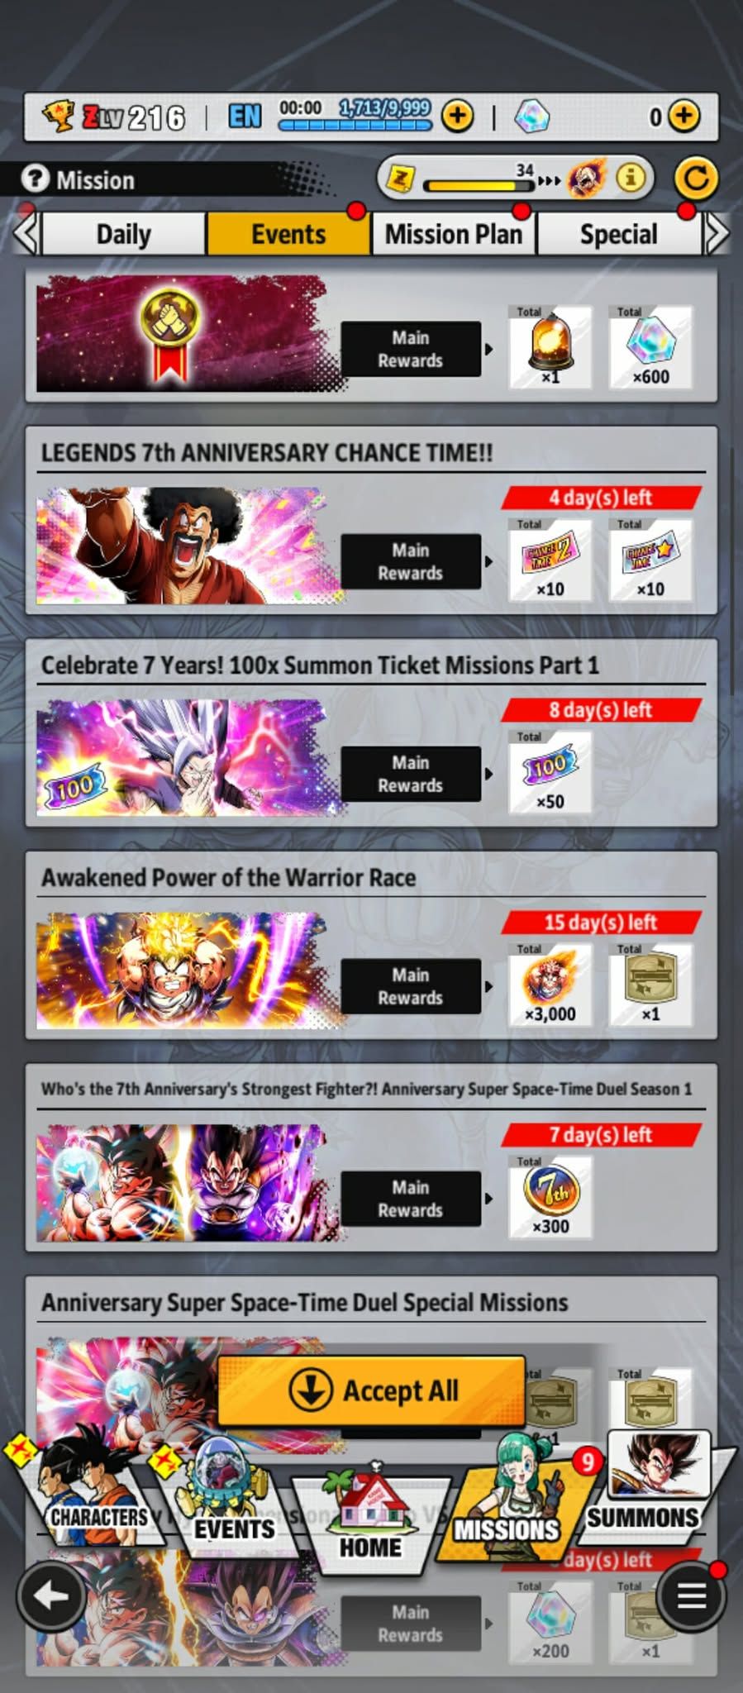Tap the back arrow button
The height and width of the screenshot is (1693, 743).
coord(51,1596)
